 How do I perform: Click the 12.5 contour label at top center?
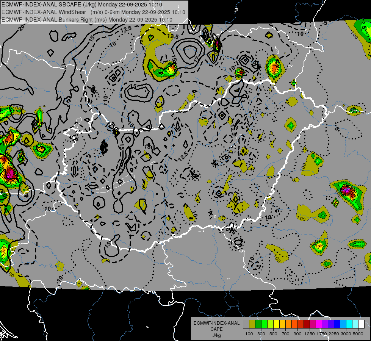(173, 36)
